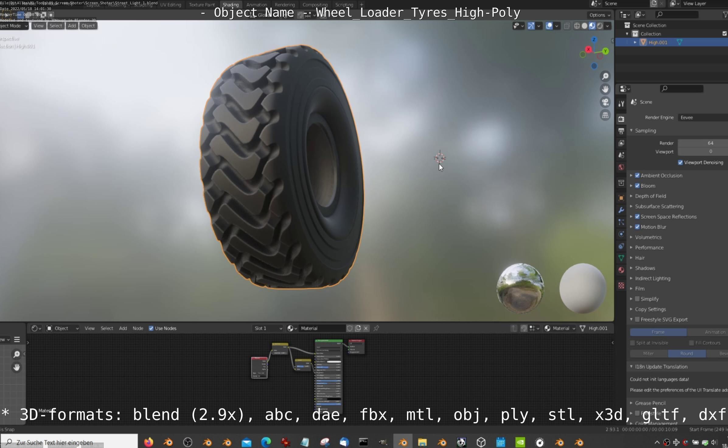Adjust Render samples field value 64
This screenshot has height=448, width=728.
702,143
